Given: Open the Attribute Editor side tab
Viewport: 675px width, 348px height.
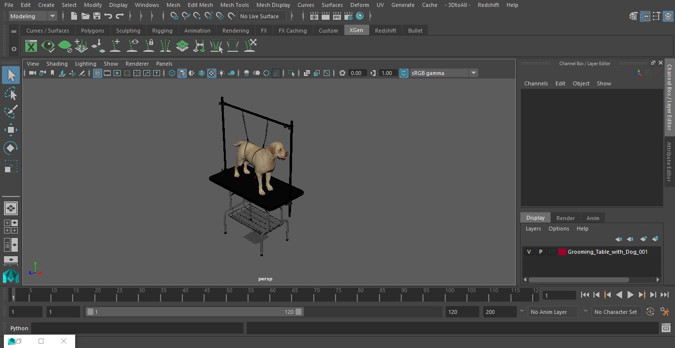Looking at the screenshot, I should (669, 162).
